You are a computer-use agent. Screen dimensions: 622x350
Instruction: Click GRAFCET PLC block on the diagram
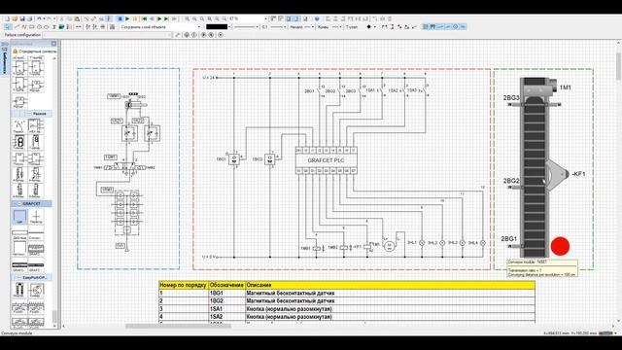327,160
